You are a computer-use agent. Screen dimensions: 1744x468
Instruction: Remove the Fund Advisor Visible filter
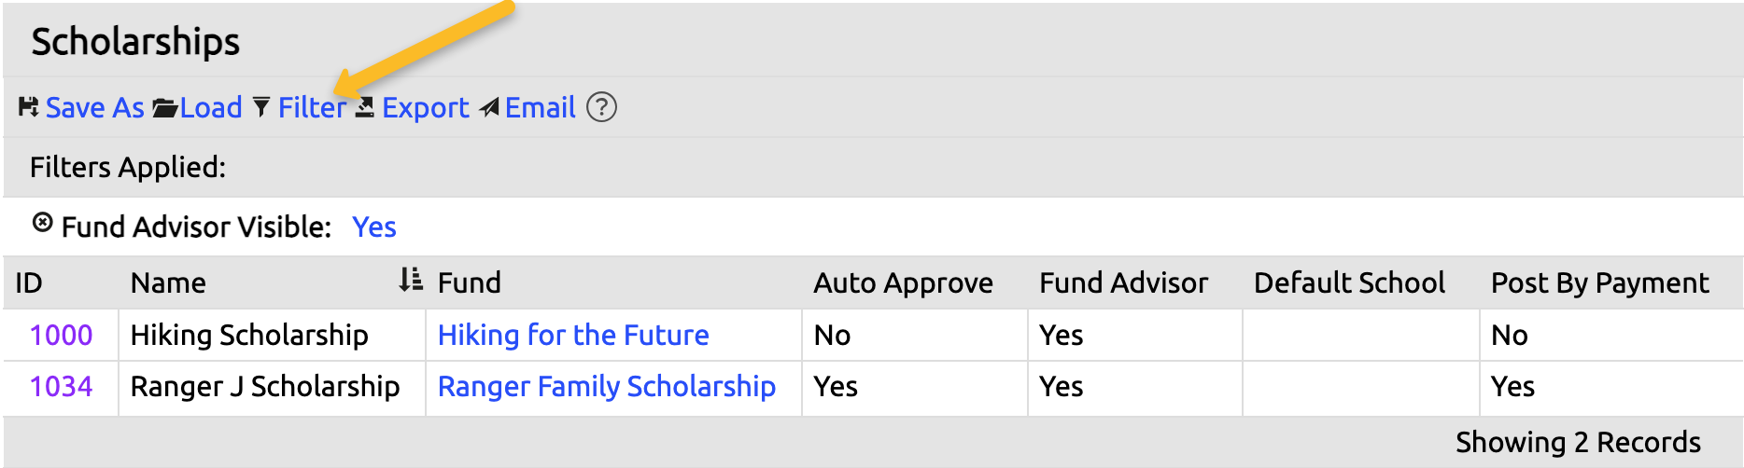pos(42,223)
